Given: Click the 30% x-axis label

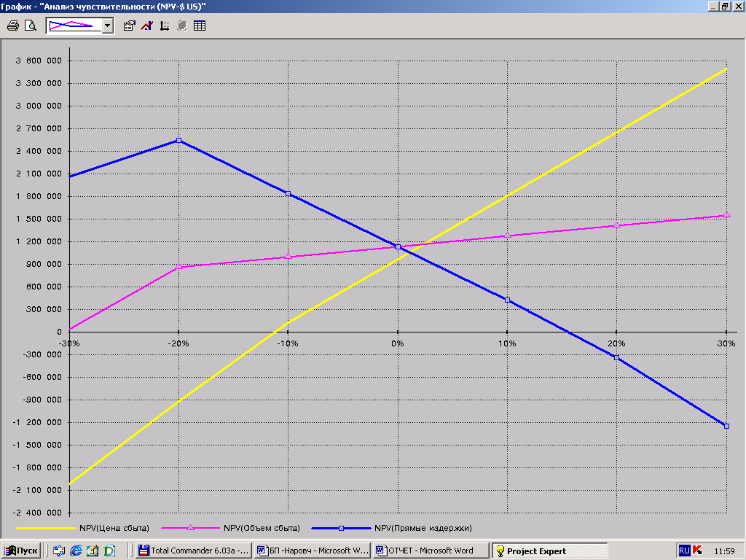Looking at the screenshot, I should [726, 343].
